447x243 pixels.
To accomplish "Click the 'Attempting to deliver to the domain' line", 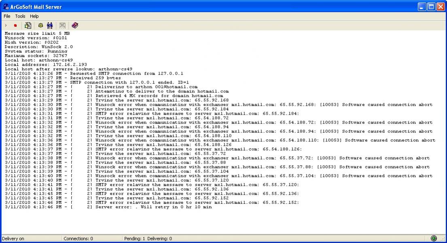I will click(117, 91).
